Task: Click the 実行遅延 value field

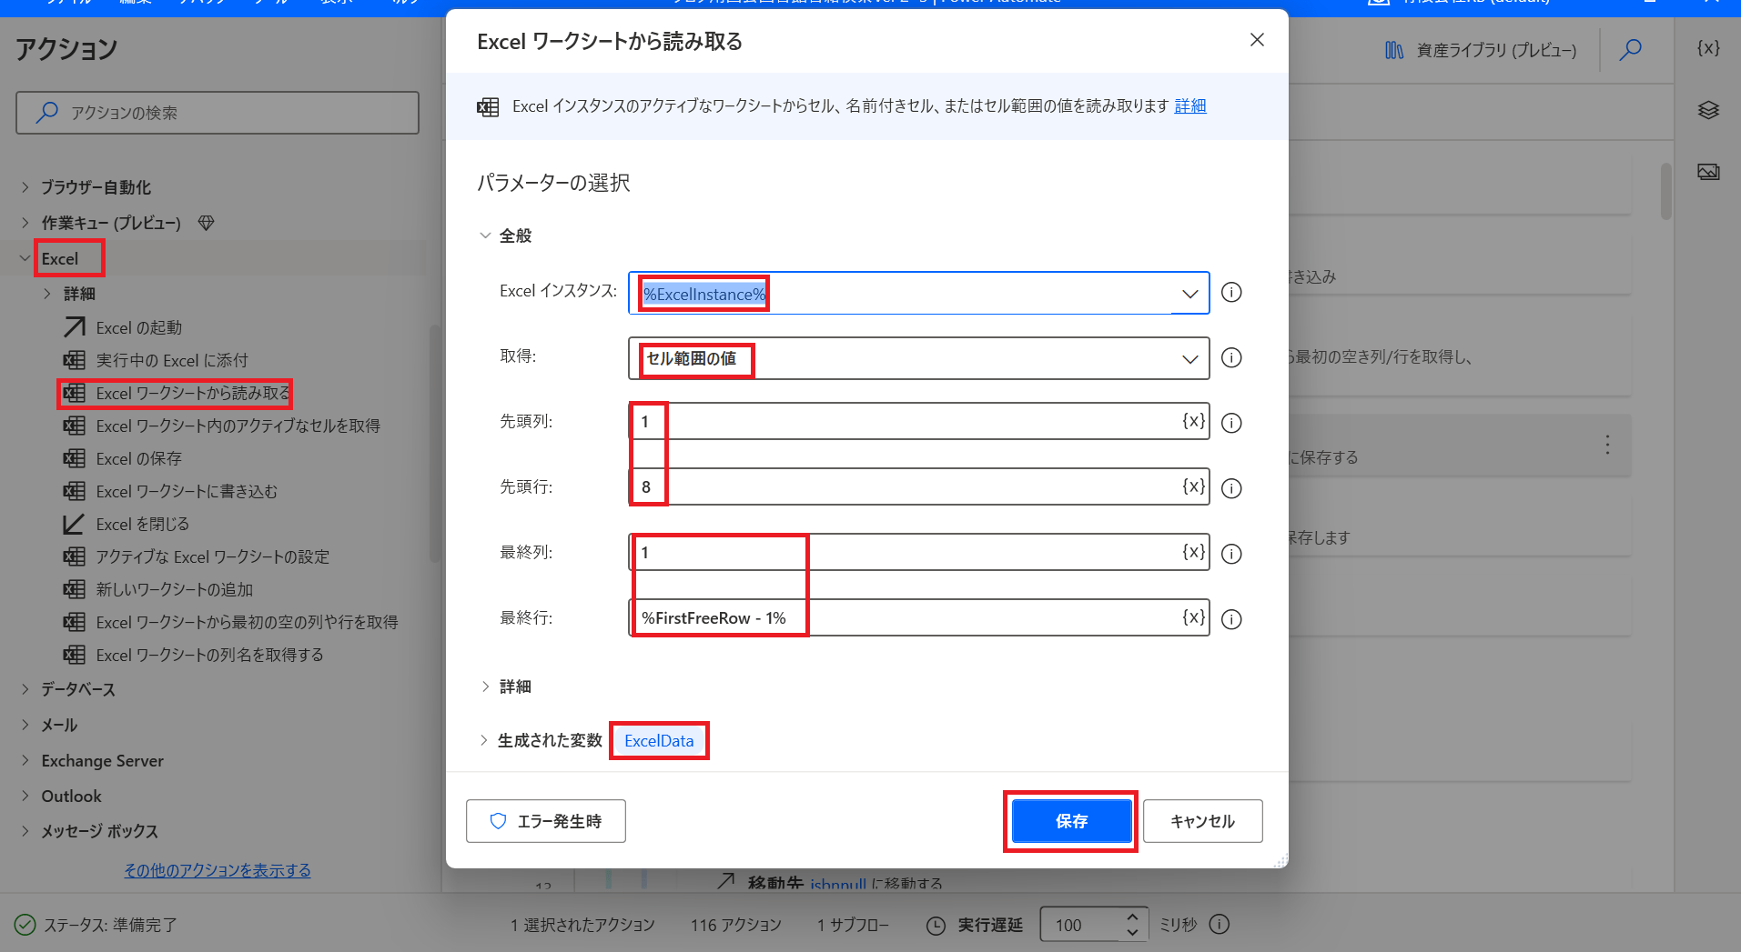Action: click(x=1083, y=925)
